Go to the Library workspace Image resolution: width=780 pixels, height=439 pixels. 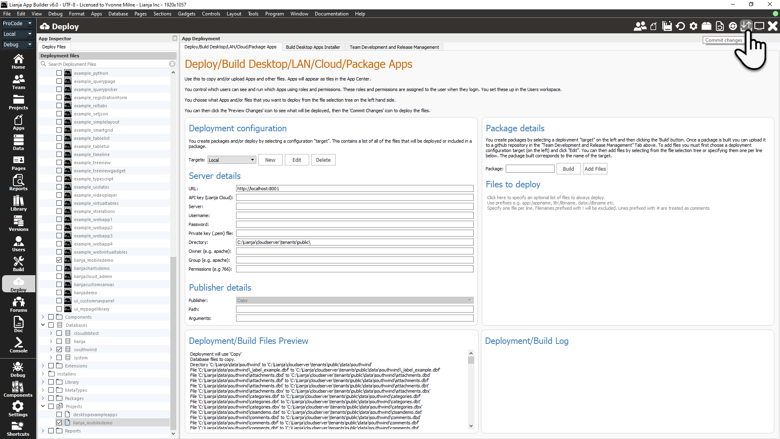click(x=18, y=203)
